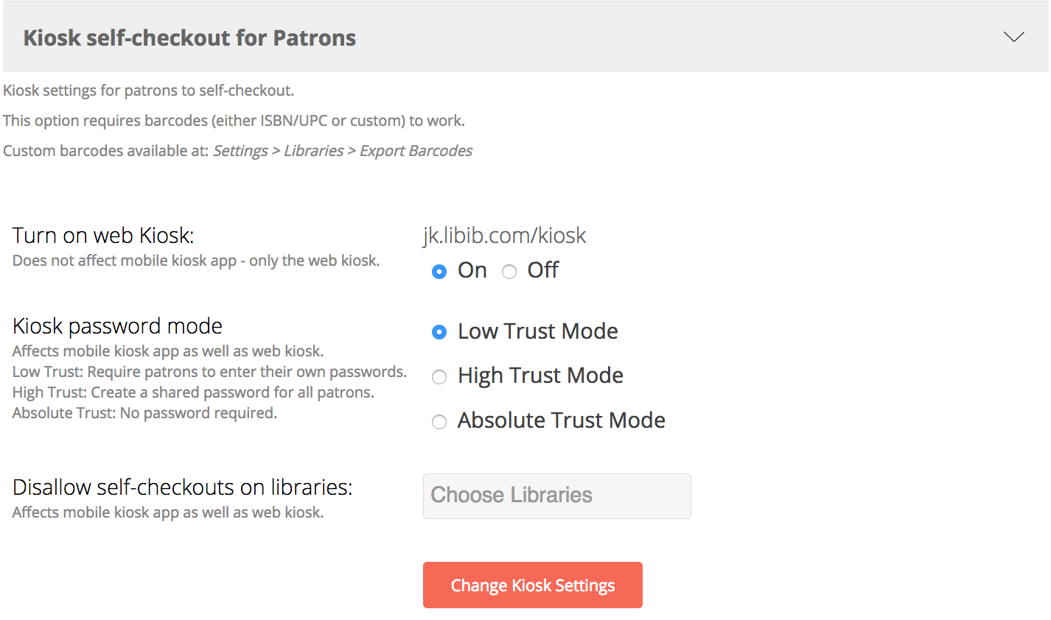Click the "Does not affect mobile kiosk app" note
The height and width of the screenshot is (620, 1051).
pyautogui.click(x=196, y=261)
